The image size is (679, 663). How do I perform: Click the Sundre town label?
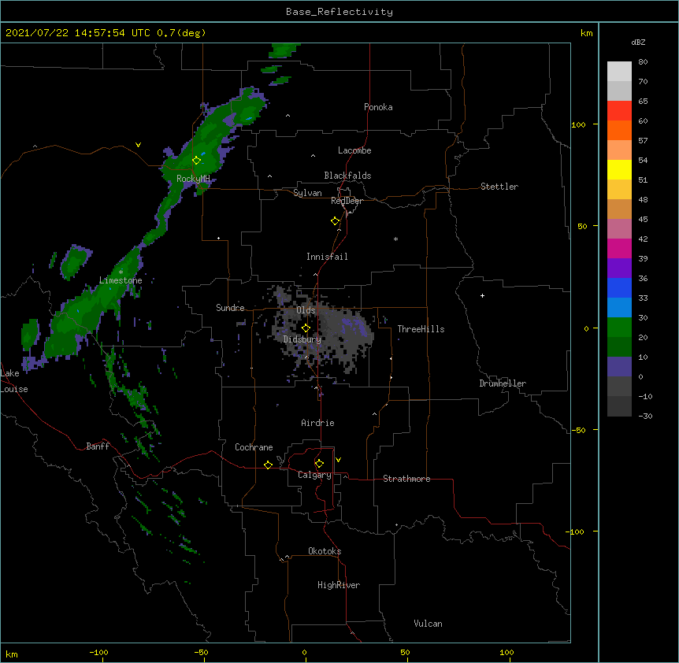230,308
